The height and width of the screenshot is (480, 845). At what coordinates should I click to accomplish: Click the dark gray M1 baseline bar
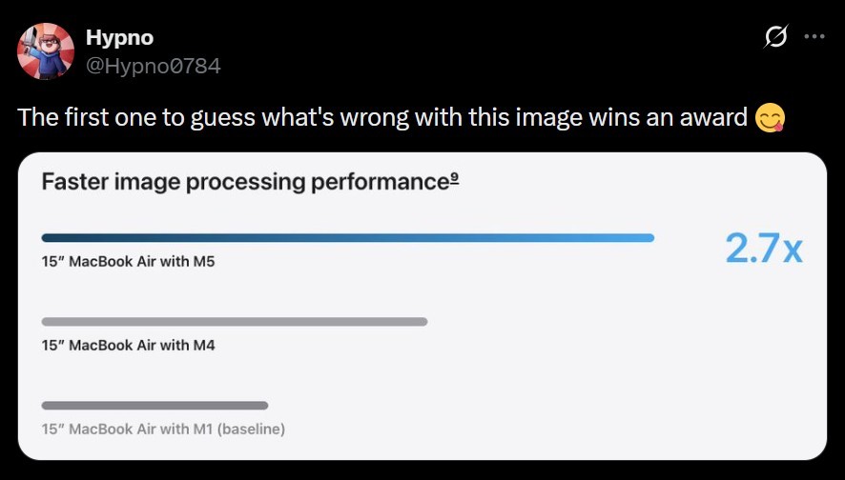point(155,406)
